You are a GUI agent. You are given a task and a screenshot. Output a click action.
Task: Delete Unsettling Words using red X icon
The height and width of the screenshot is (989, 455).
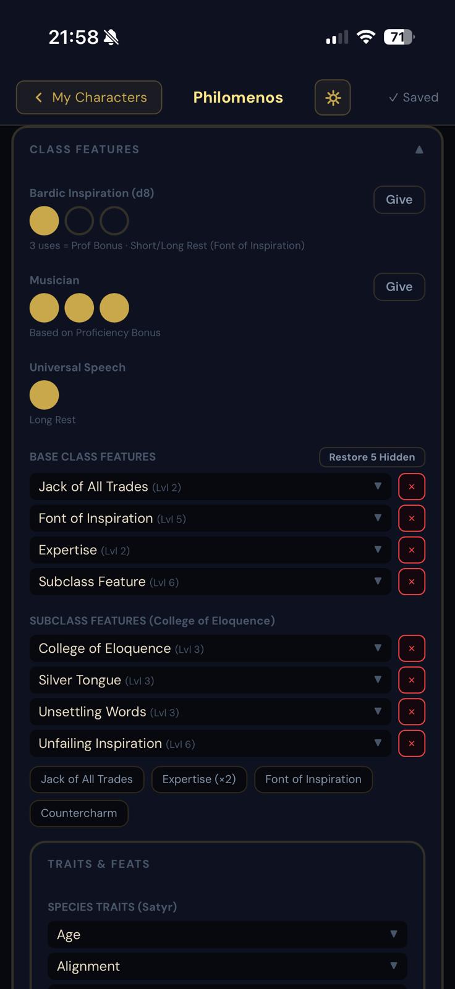(x=411, y=711)
